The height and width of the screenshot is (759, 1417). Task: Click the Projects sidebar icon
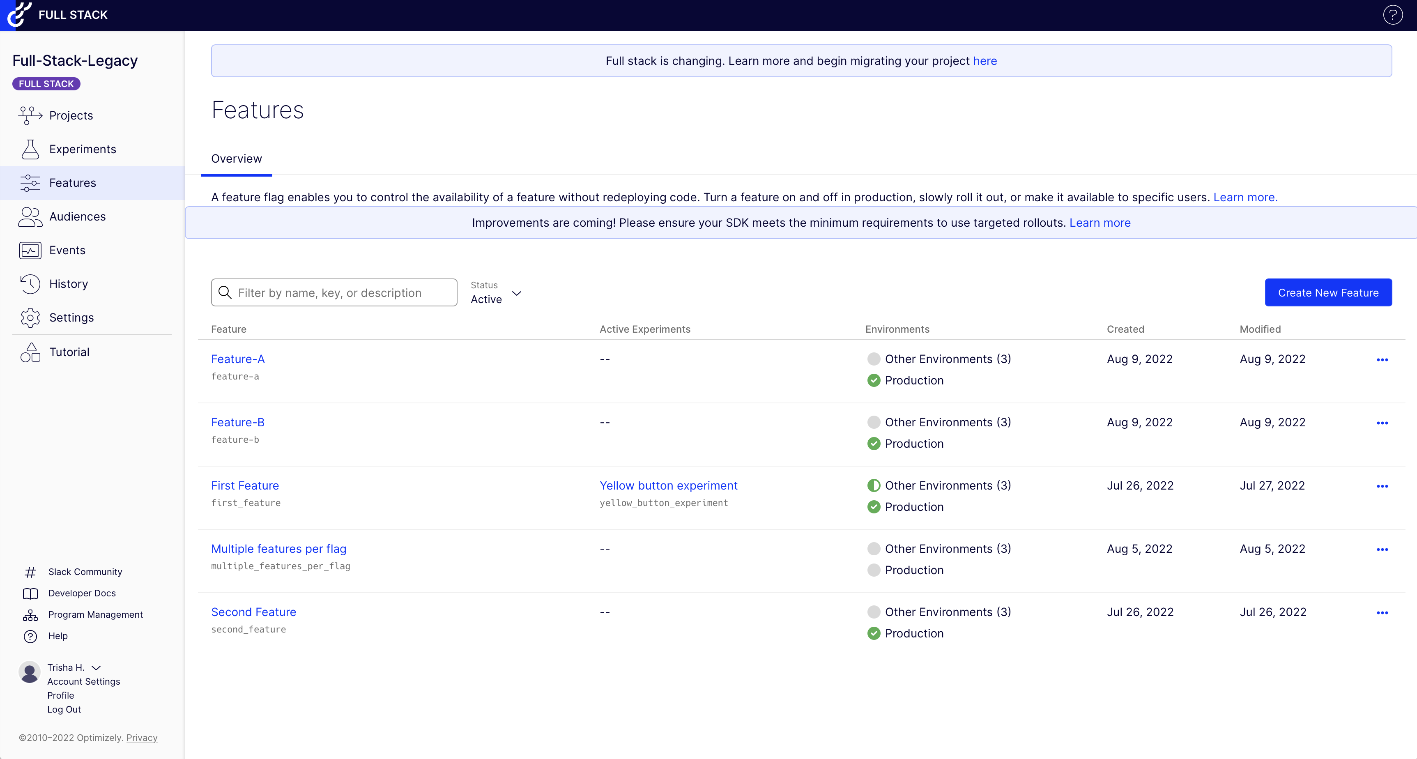30,115
